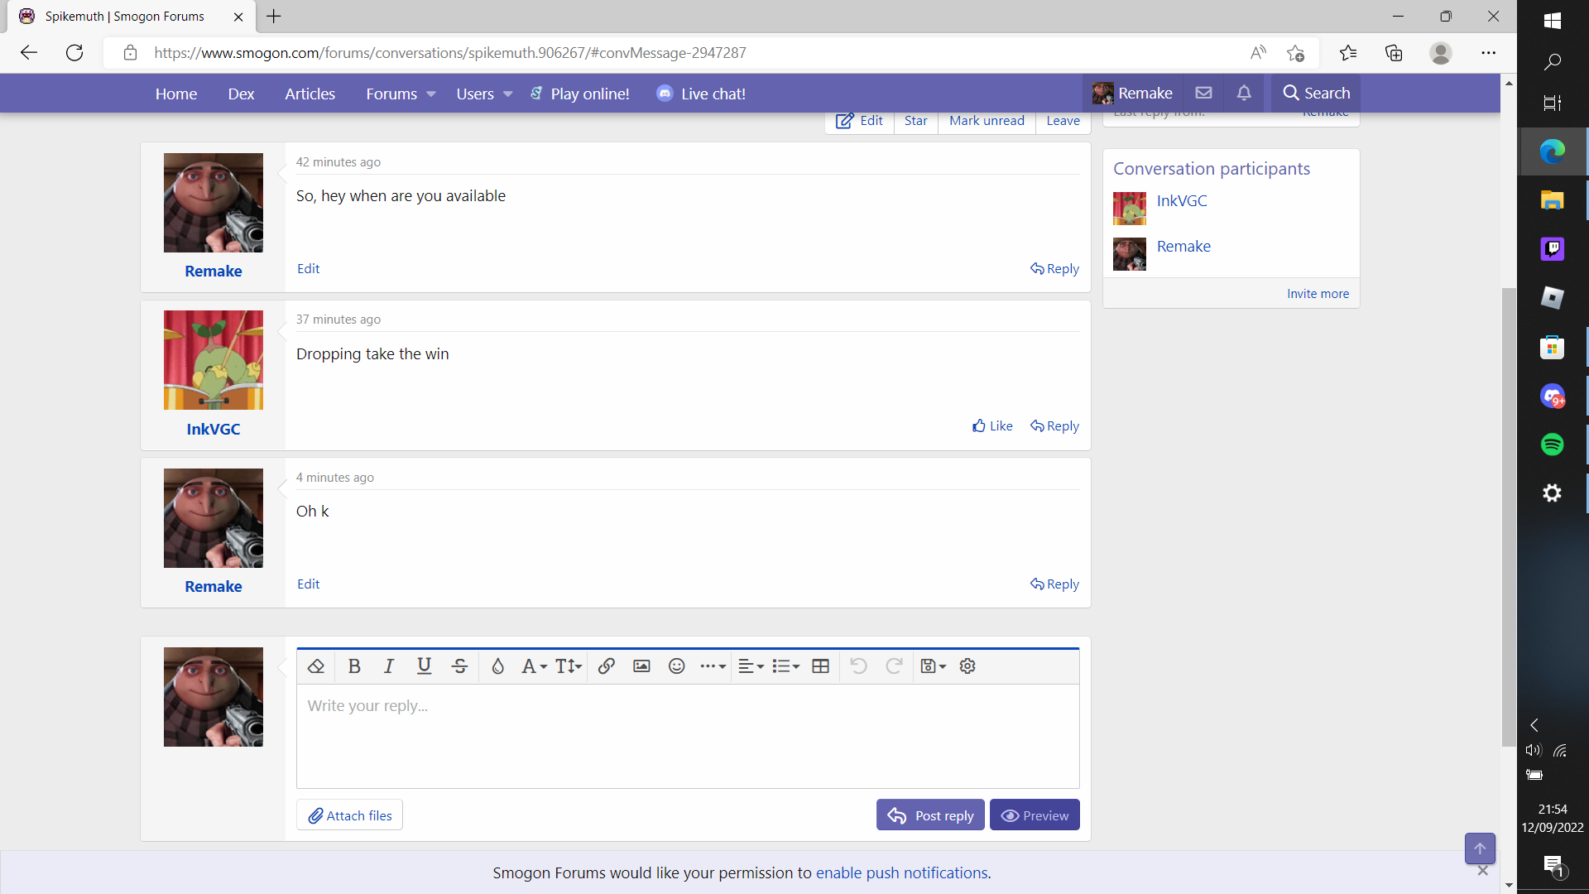Image resolution: width=1589 pixels, height=894 pixels.
Task: Open InkVGC in Conversation participants
Action: (1182, 201)
